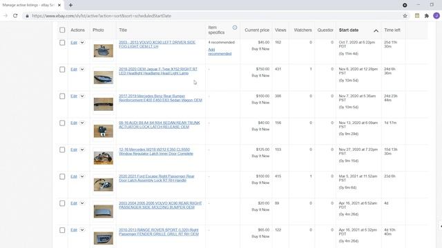Viewport: 442px width, 248px height.
Task: Open the browser profile avatar
Action: (436, 16)
